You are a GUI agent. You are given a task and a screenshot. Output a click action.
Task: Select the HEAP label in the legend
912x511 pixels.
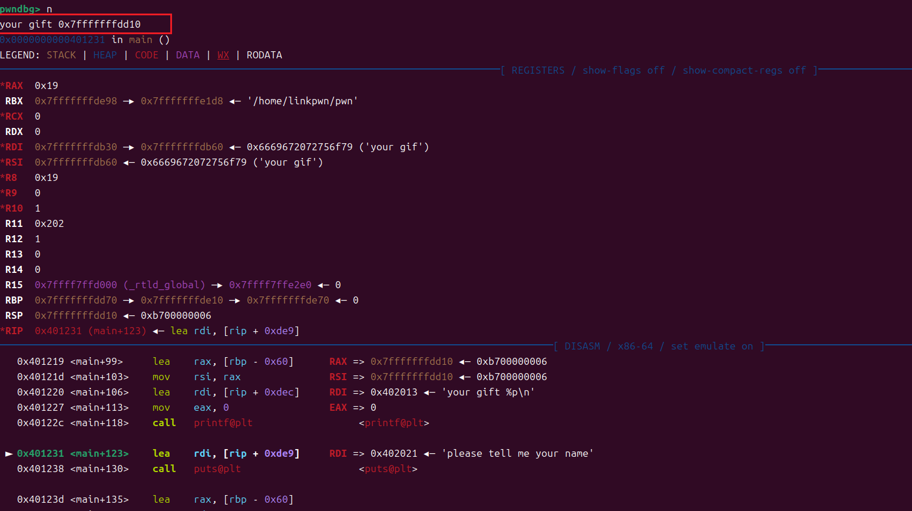(x=105, y=55)
